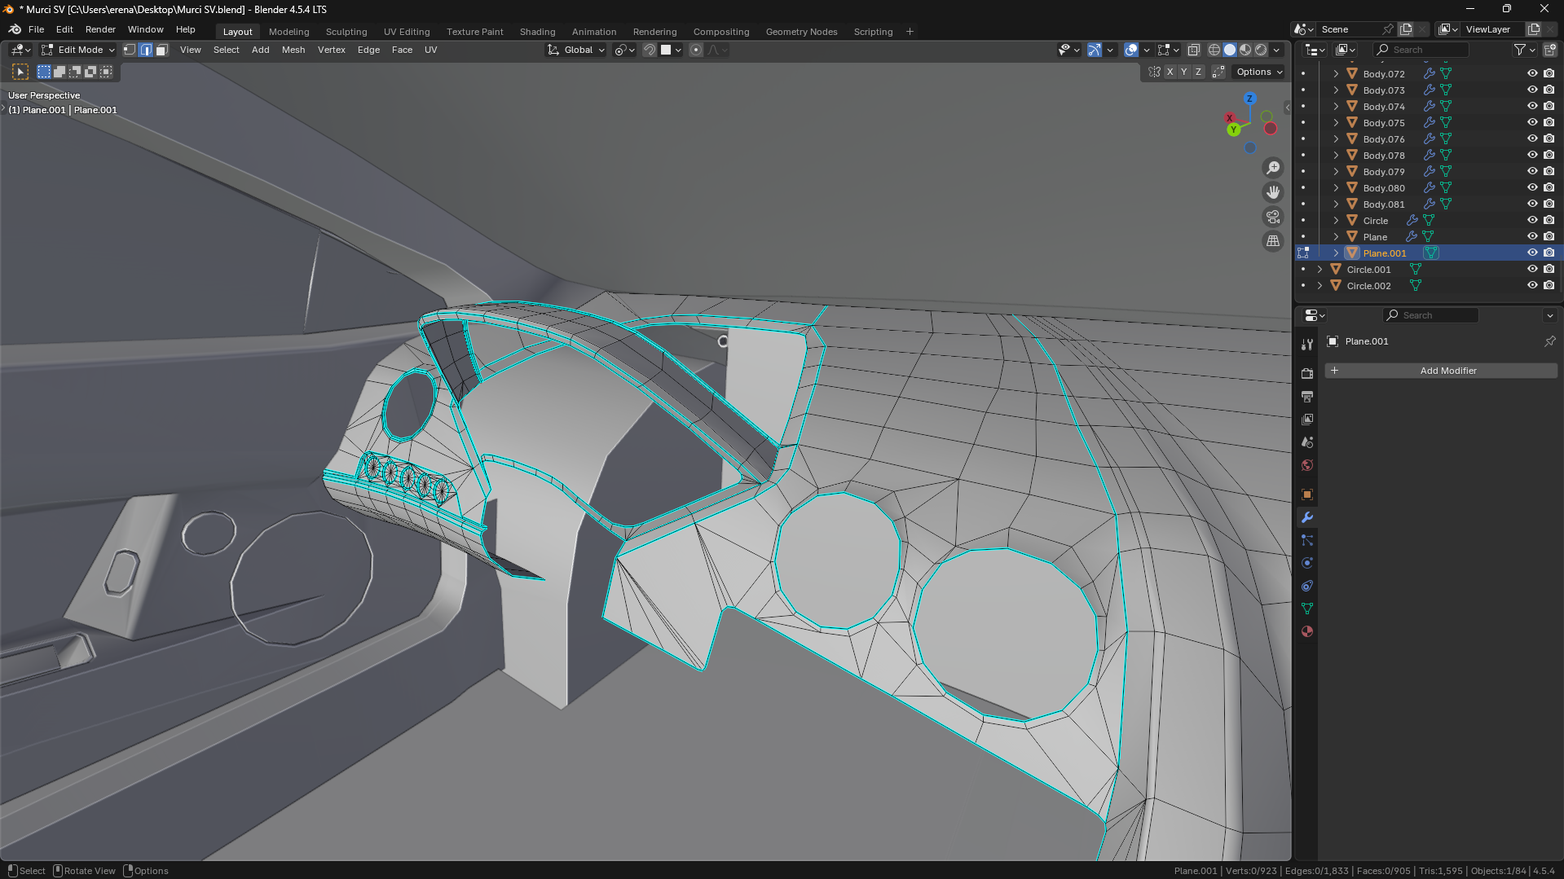Toggle viewport visibility of Circle.002
Image resolution: width=1564 pixels, height=879 pixels.
pyautogui.click(x=1531, y=286)
